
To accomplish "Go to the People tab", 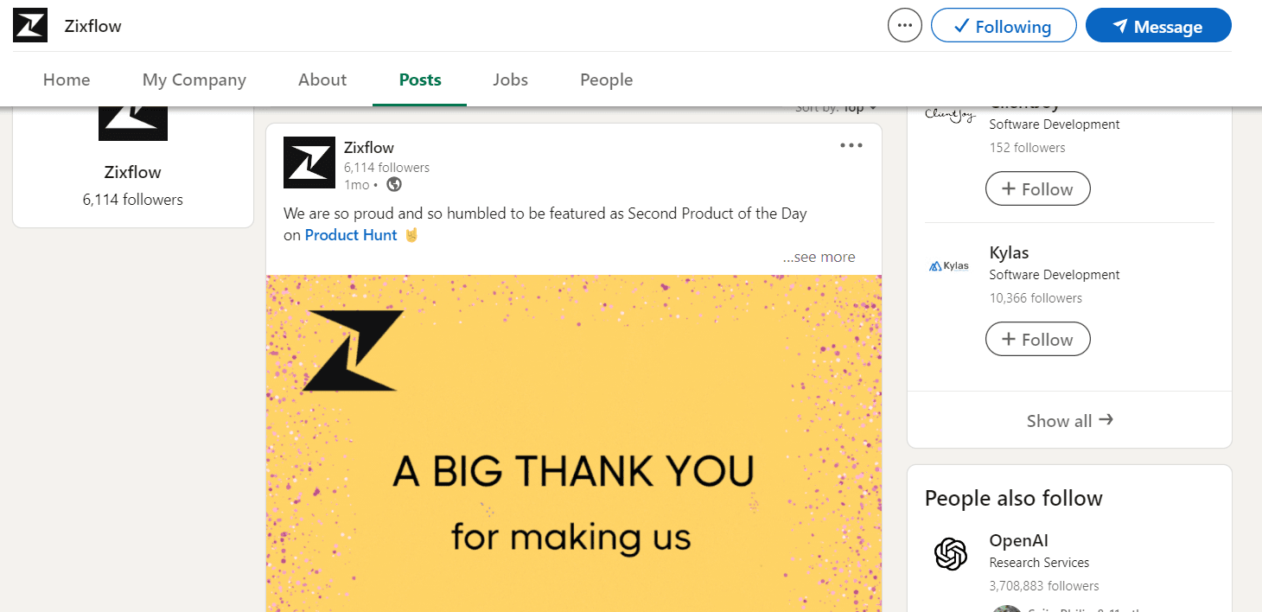I will [x=606, y=80].
